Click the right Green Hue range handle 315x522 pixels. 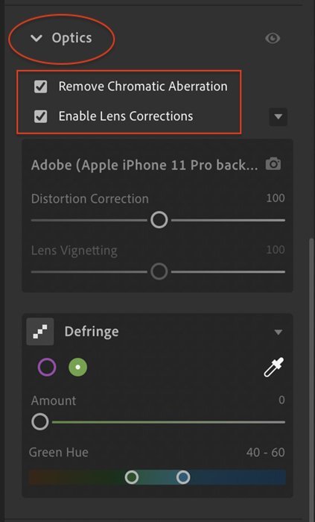(183, 477)
